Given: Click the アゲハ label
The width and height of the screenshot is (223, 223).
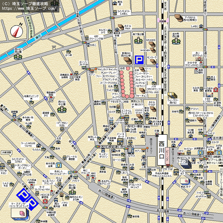Looking at the screenshot, I should [115, 94].
